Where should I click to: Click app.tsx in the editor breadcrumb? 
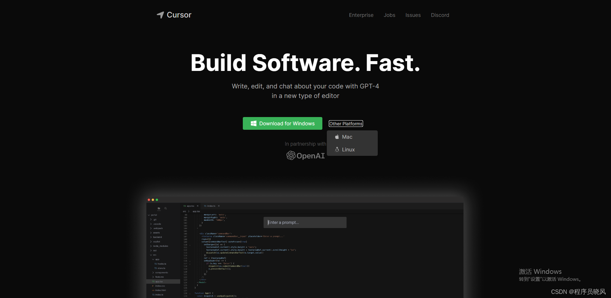click(x=196, y=211)
